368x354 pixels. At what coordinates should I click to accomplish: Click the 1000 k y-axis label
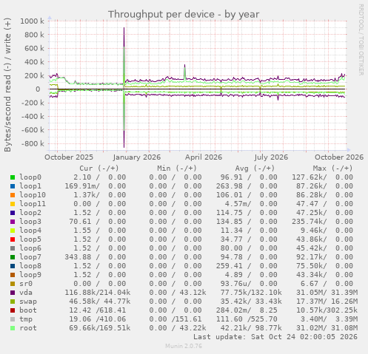tap(32, 21)
